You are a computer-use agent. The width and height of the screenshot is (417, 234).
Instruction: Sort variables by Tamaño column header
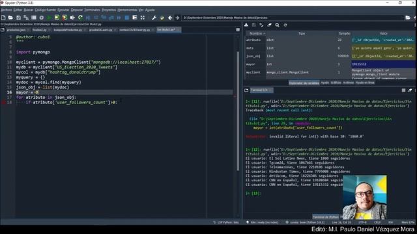[x=344, y=34]
